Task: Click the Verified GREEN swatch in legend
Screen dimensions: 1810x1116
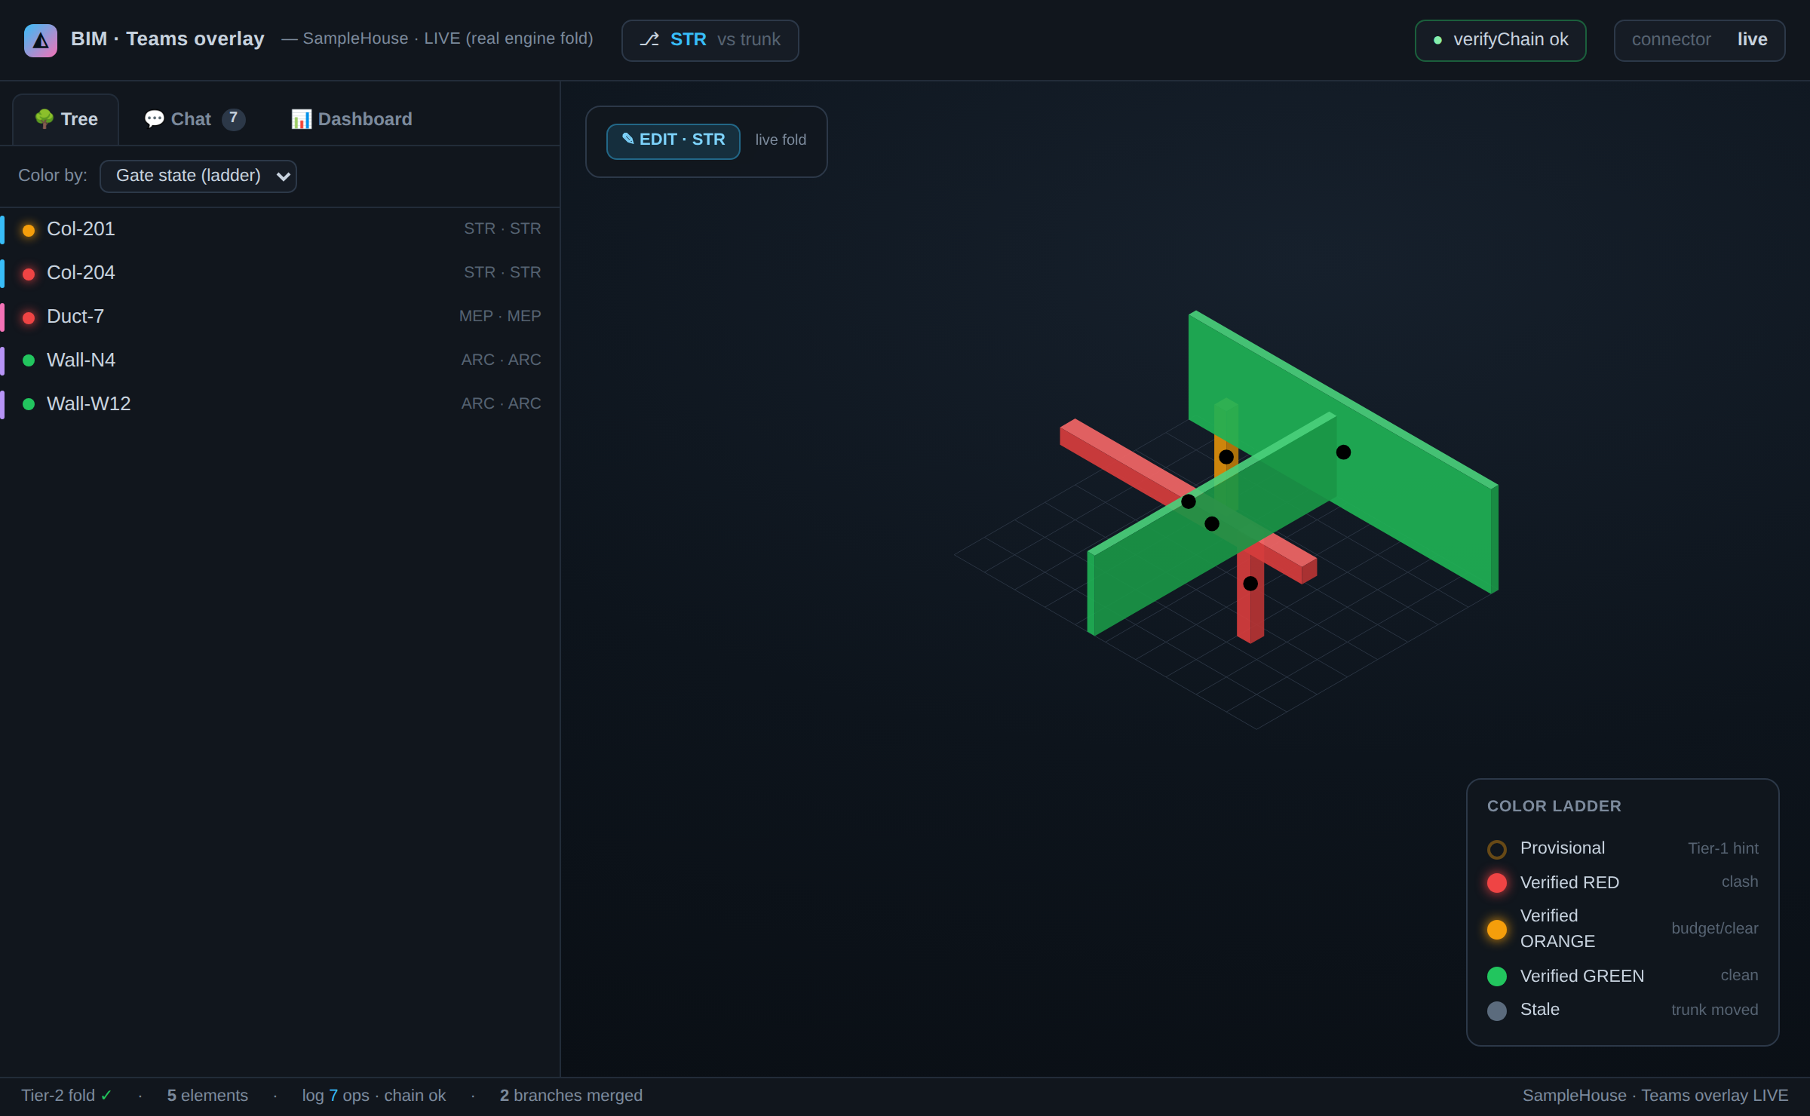Action: 1496,976
